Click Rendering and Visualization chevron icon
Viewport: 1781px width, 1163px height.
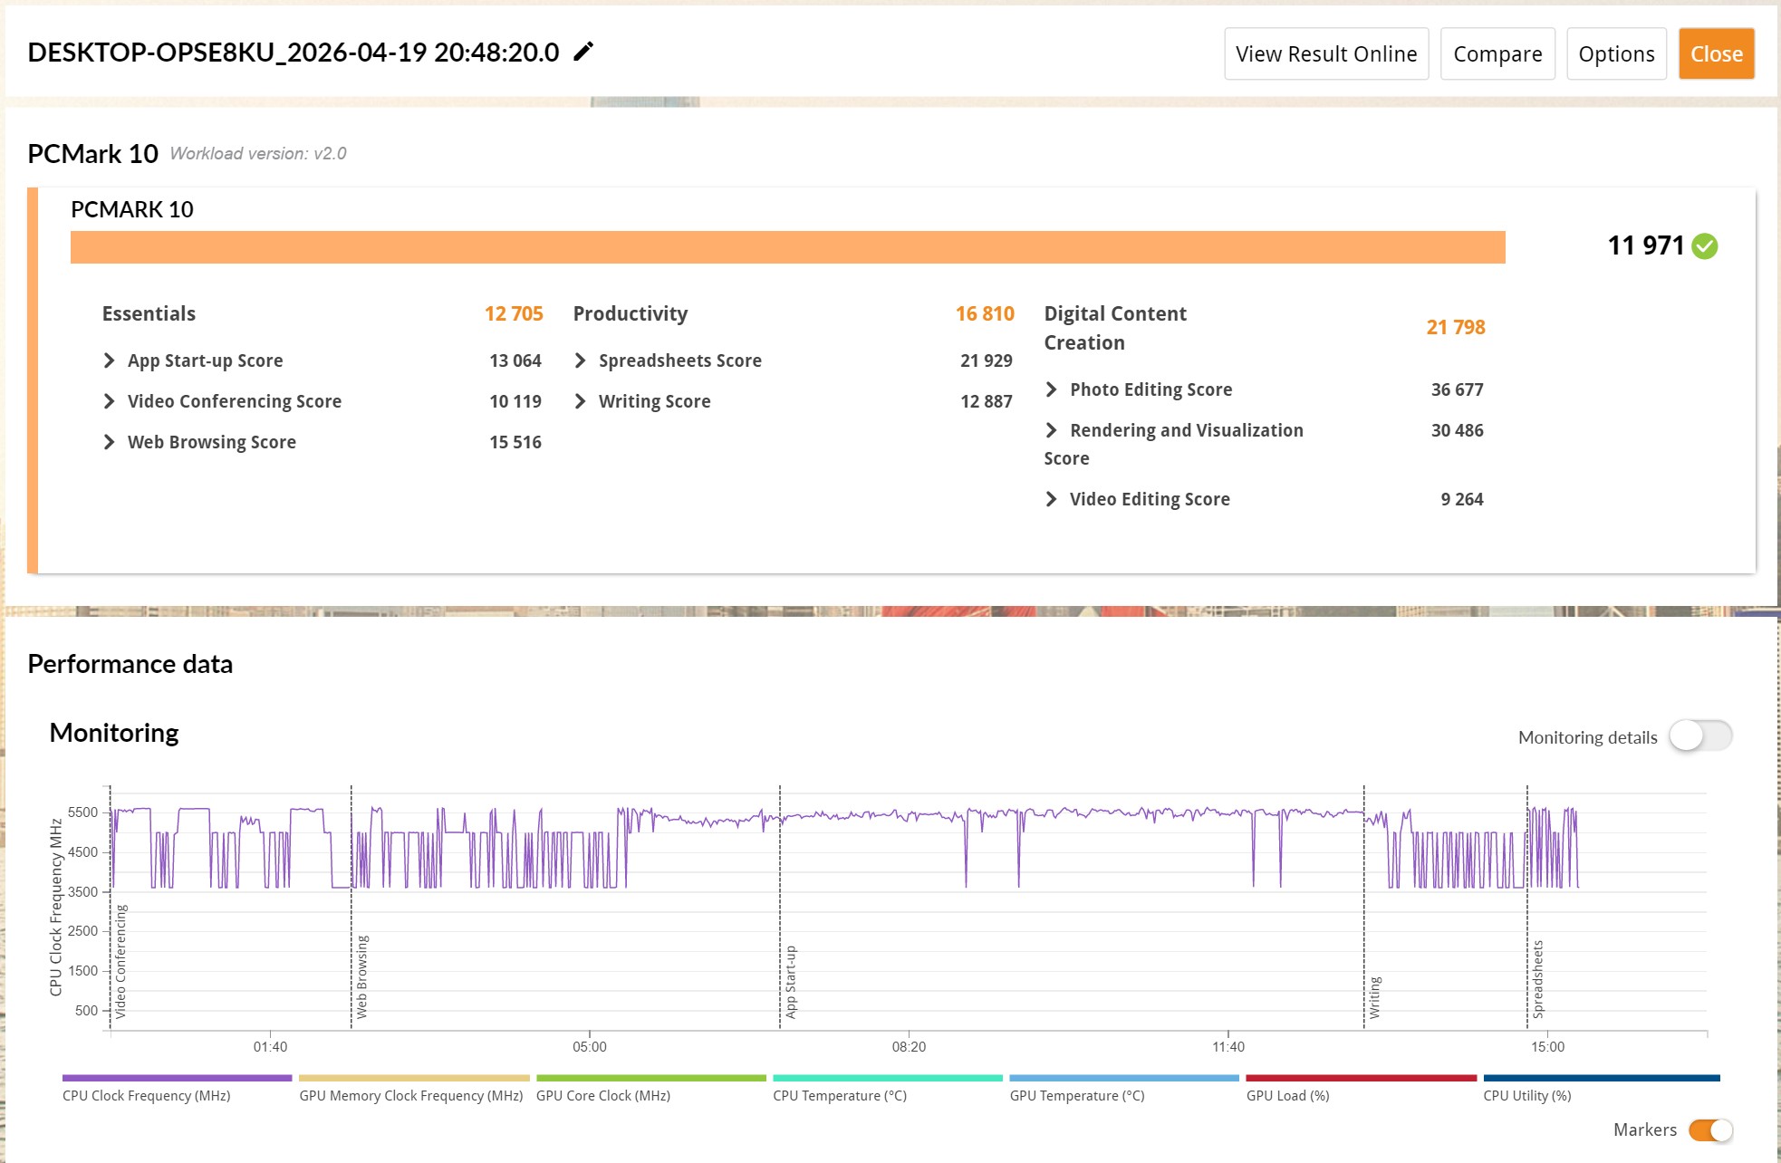tap(1052, 430)
